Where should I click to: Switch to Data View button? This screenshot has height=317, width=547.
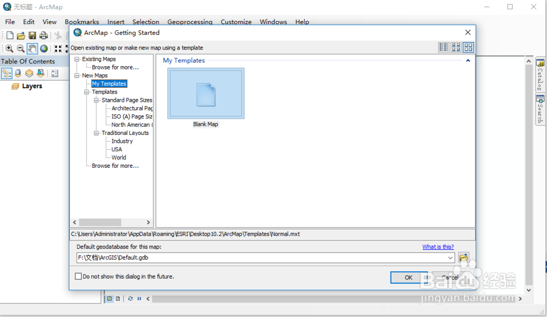coord(109,298)
